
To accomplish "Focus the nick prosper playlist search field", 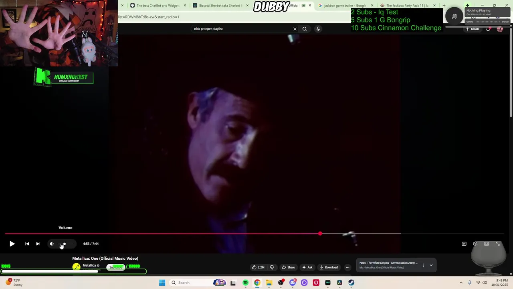I will pyautogui.click(x=242, y=29).
